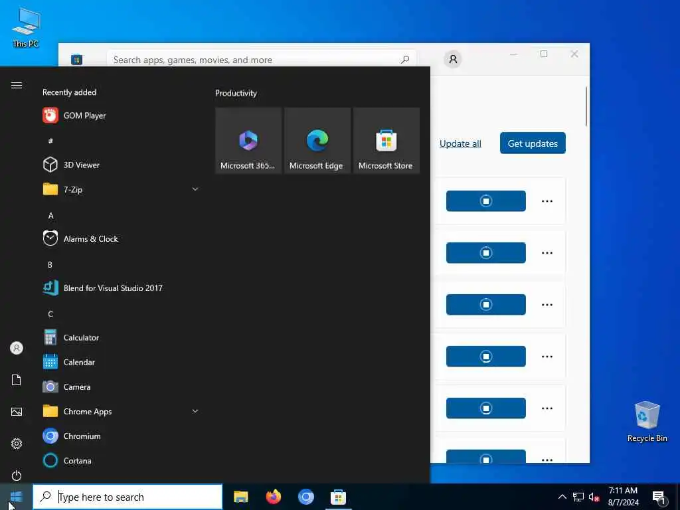Click the 'C' letter header in app list

click(x=50, y=314)
